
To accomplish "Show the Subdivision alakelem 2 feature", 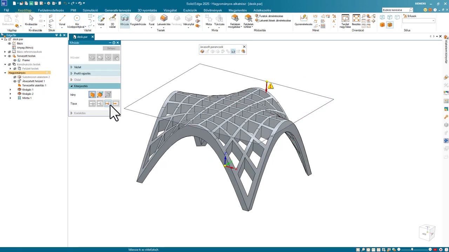I will click(15, 77).
